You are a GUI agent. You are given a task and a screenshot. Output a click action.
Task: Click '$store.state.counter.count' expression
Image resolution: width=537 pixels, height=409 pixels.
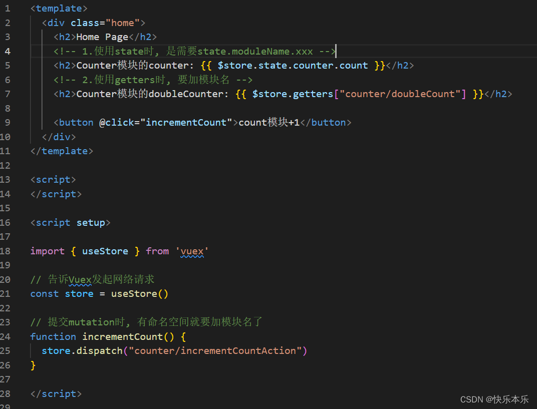pyautogui.click(x=293, y=66)
